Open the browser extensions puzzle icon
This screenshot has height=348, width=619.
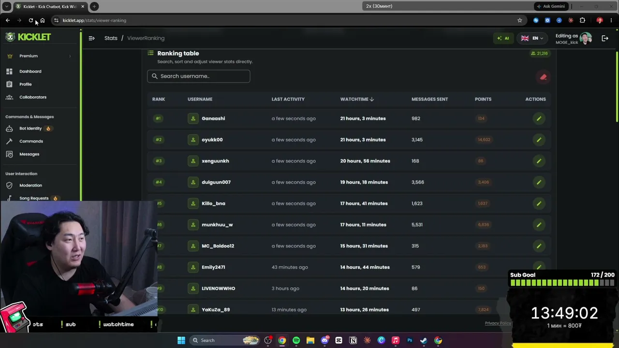click(582, 20)
